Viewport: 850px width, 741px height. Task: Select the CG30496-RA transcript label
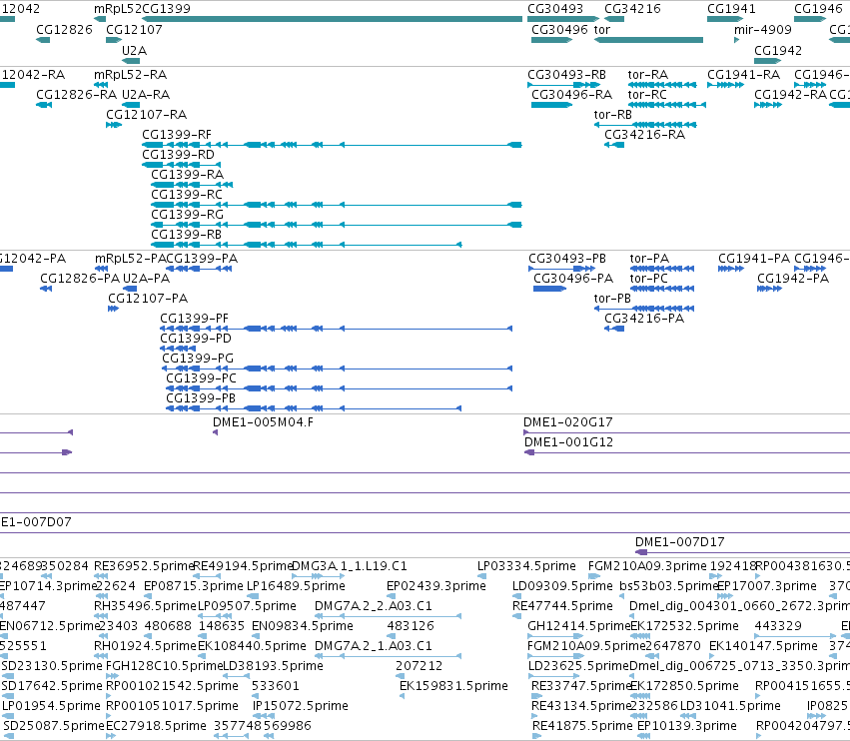pyautogui.click(x=571, y=95)
